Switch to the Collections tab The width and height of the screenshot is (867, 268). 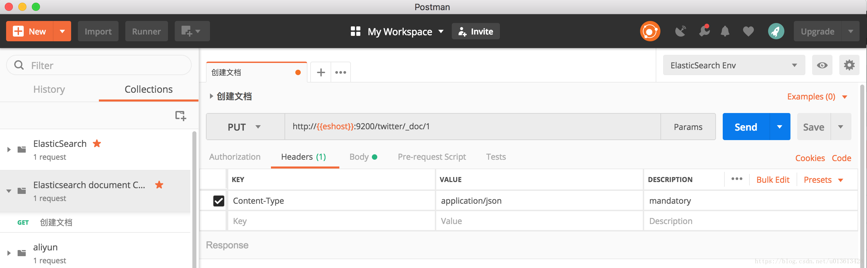coord(148,89)
